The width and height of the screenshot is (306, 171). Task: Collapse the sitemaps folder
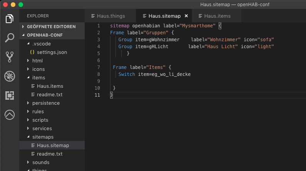43,137
